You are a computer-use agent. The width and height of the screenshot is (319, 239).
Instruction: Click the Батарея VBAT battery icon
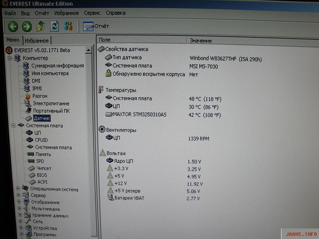(x=111, y=197)
